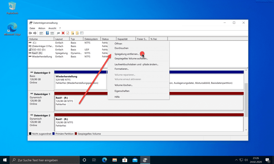Open File Explorer from the taskbar

click(115, 160)
